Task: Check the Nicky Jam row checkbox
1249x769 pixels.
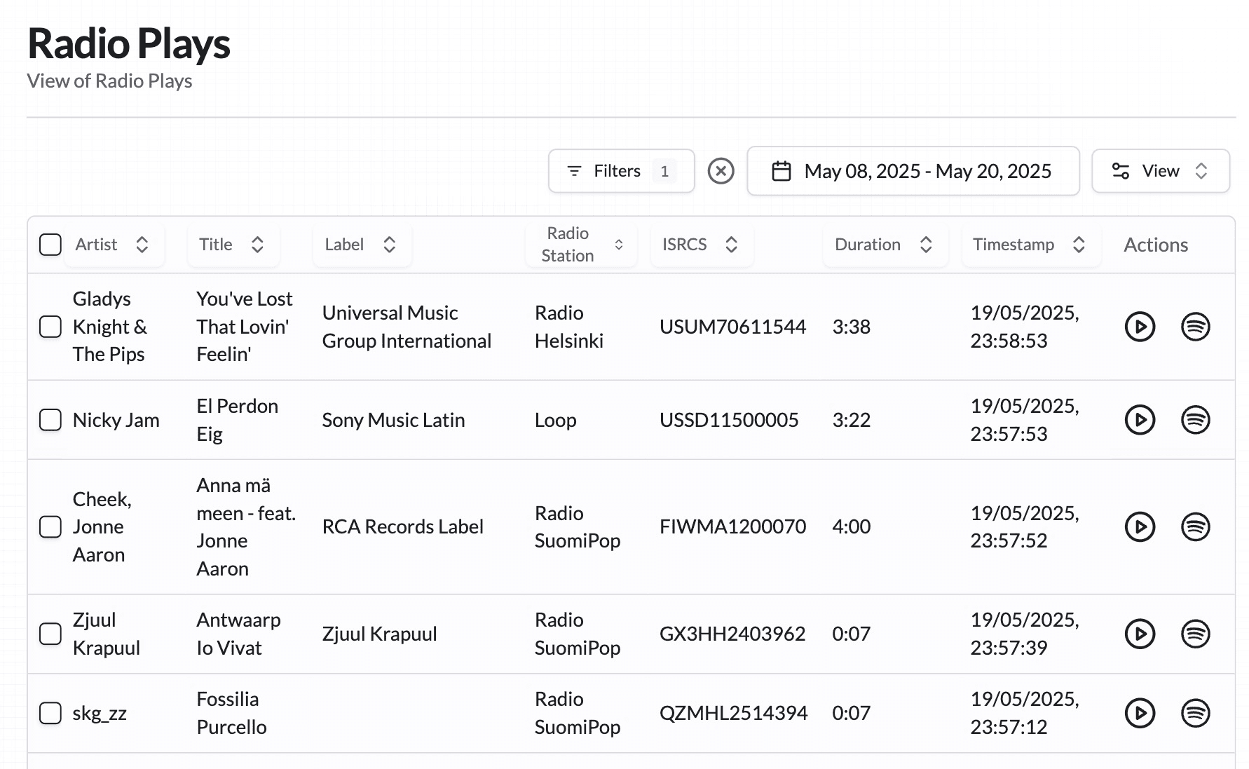Action: click(x=50, y=420)
